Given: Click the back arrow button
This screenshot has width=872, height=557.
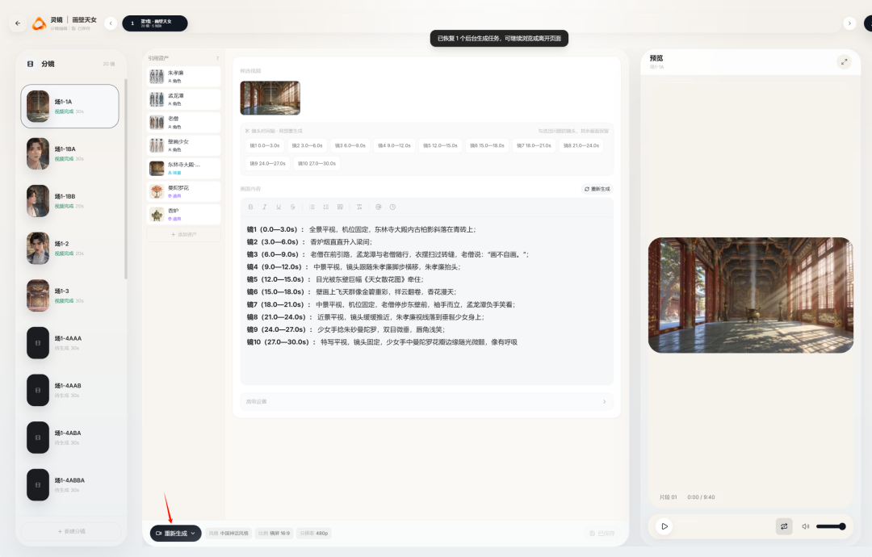Looking at the screenshot, I should (18, 23).
